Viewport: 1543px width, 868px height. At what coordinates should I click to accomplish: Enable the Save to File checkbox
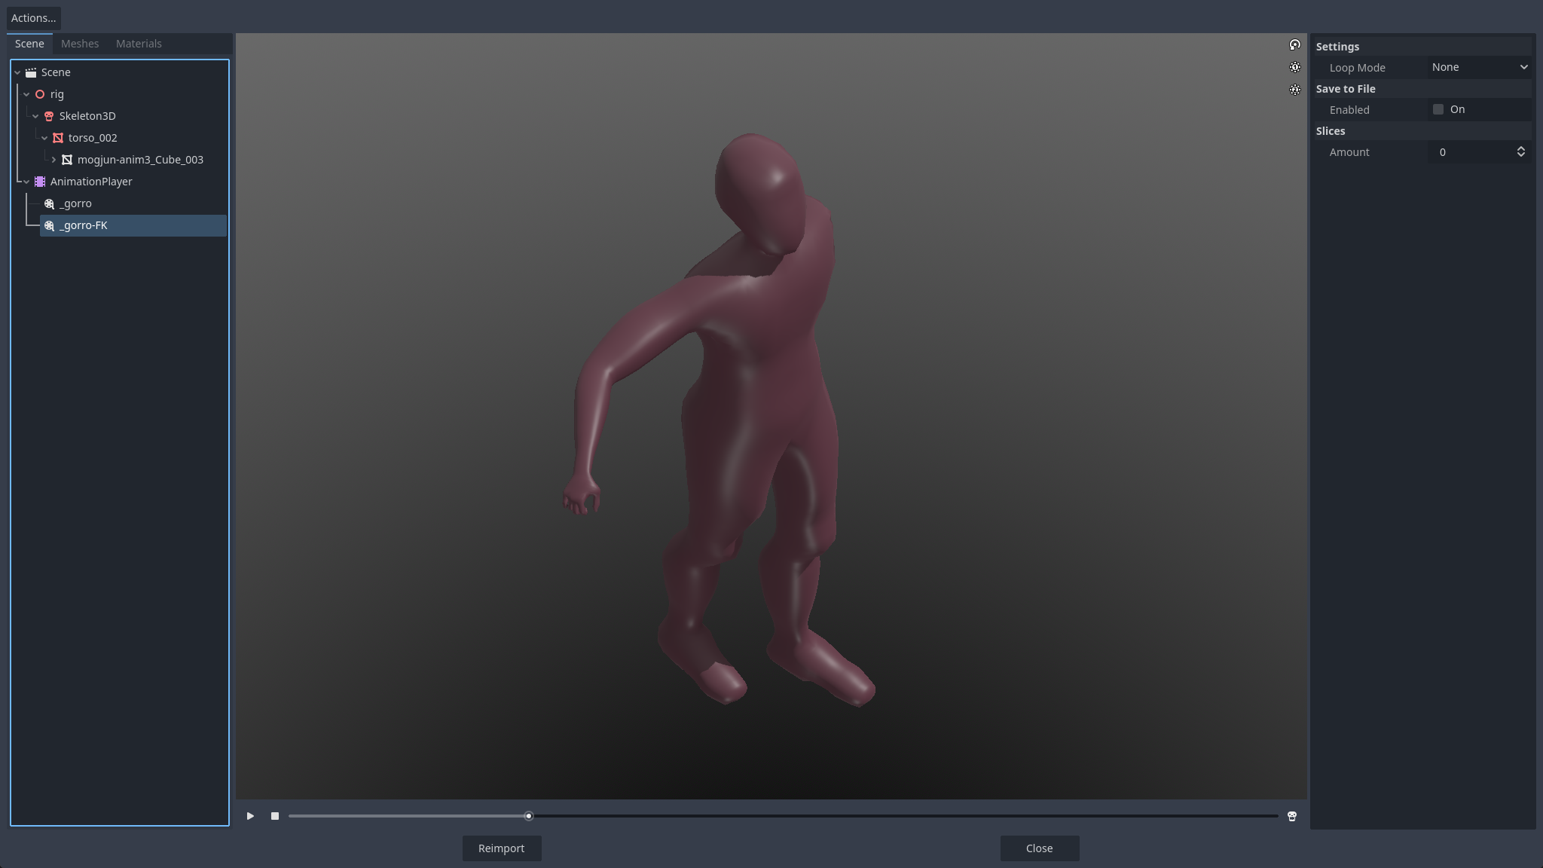click(x=1438, y=109)
